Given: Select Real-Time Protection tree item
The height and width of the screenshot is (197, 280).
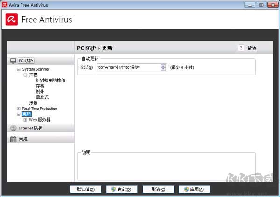Looking at the screenshot, I should point(40,109).
